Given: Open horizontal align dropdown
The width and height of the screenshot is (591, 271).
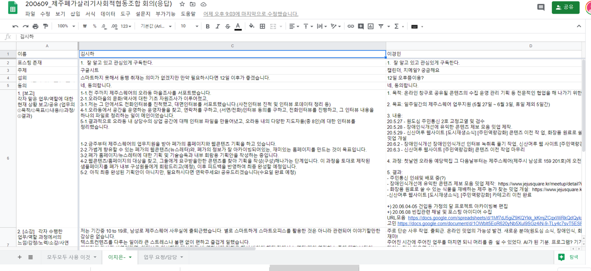Looking at the screenshot, I should point(294,26).
